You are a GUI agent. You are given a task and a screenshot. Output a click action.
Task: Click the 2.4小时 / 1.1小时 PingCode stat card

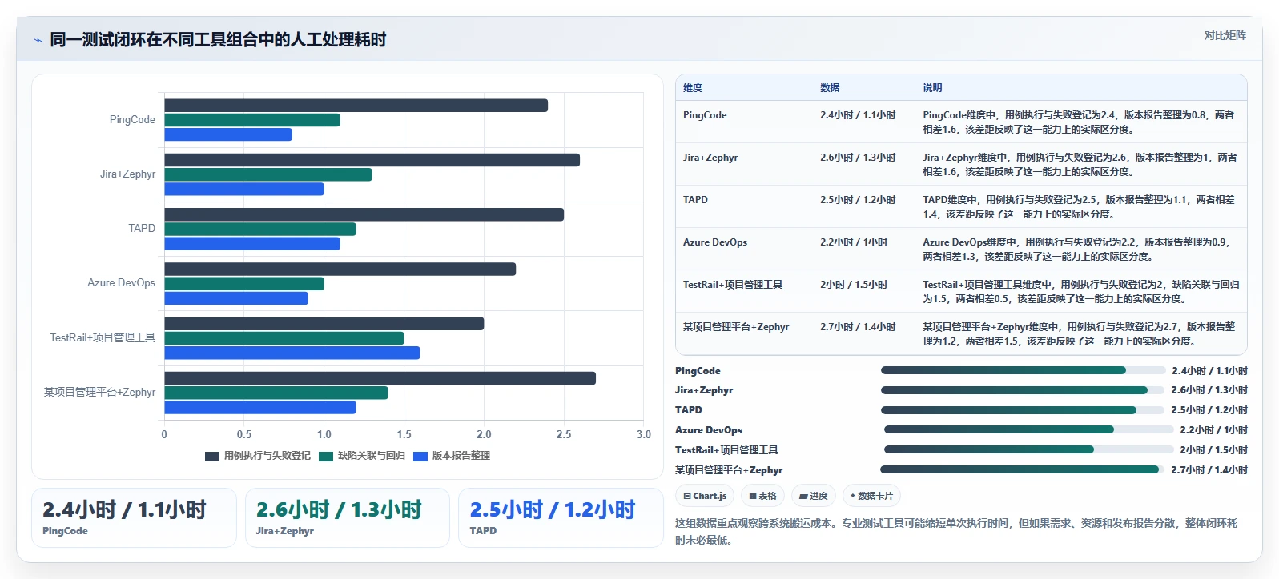coord(134,517)
